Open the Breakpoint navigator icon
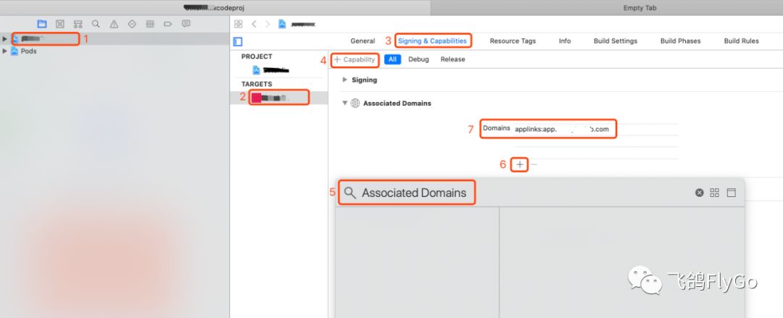 click(x=168, y=24)
